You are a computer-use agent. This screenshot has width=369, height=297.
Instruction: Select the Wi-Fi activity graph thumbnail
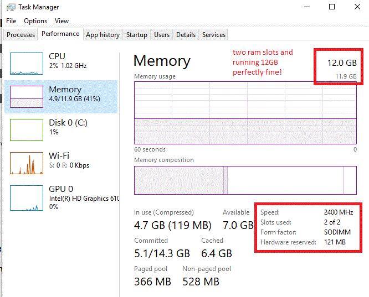click(27, 163)
